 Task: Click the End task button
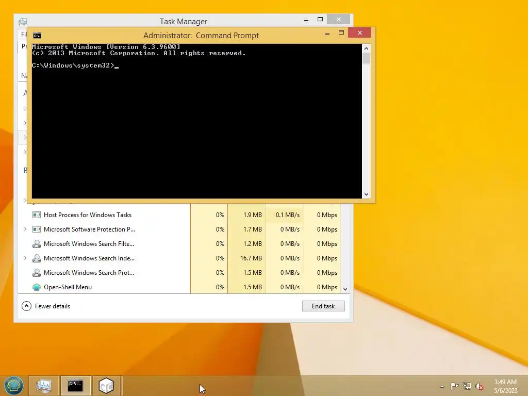coord(323,306)
